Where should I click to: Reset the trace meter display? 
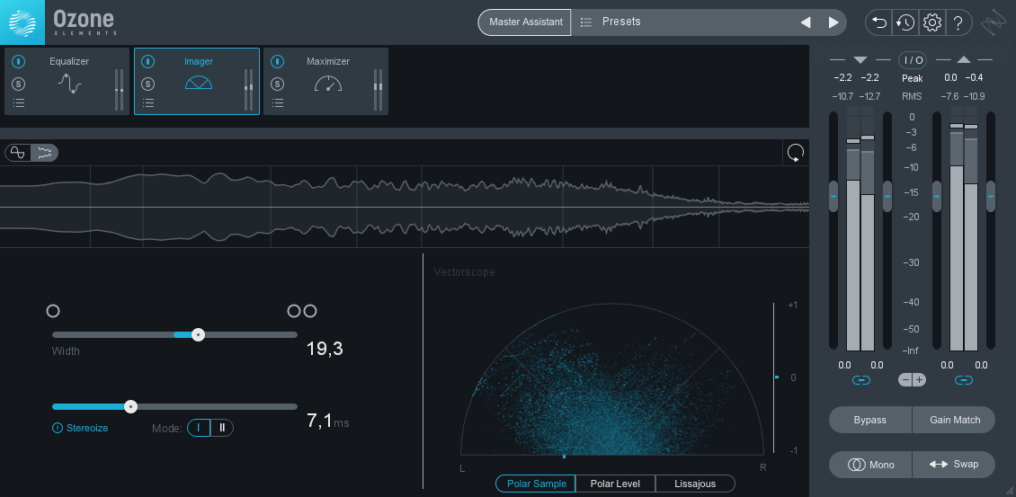click(x=796, y=153)
